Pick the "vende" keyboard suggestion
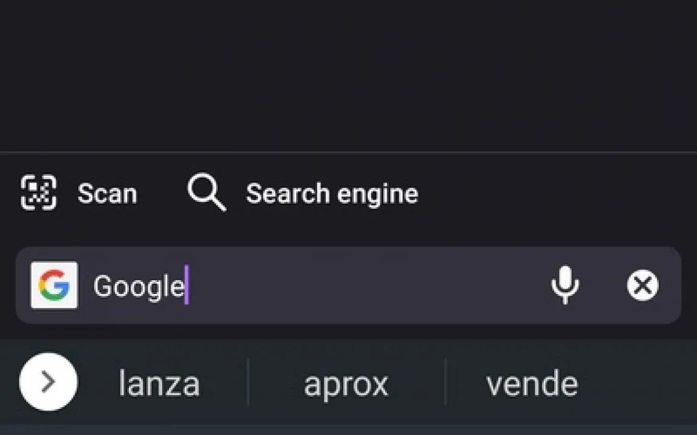The height and width of the screenshot is (435, 697). (532, 383)
